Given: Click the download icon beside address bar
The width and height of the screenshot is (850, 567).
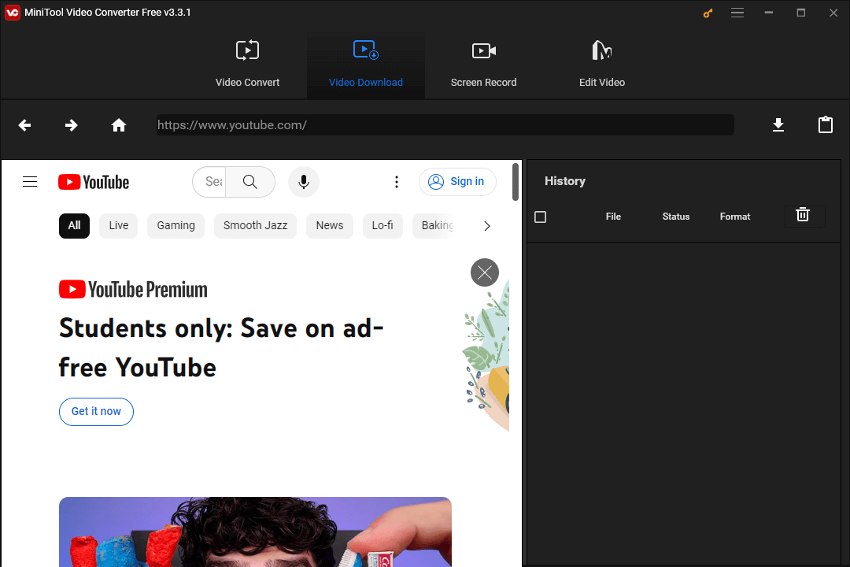Looking at the screenshot, I should [778, 124].
